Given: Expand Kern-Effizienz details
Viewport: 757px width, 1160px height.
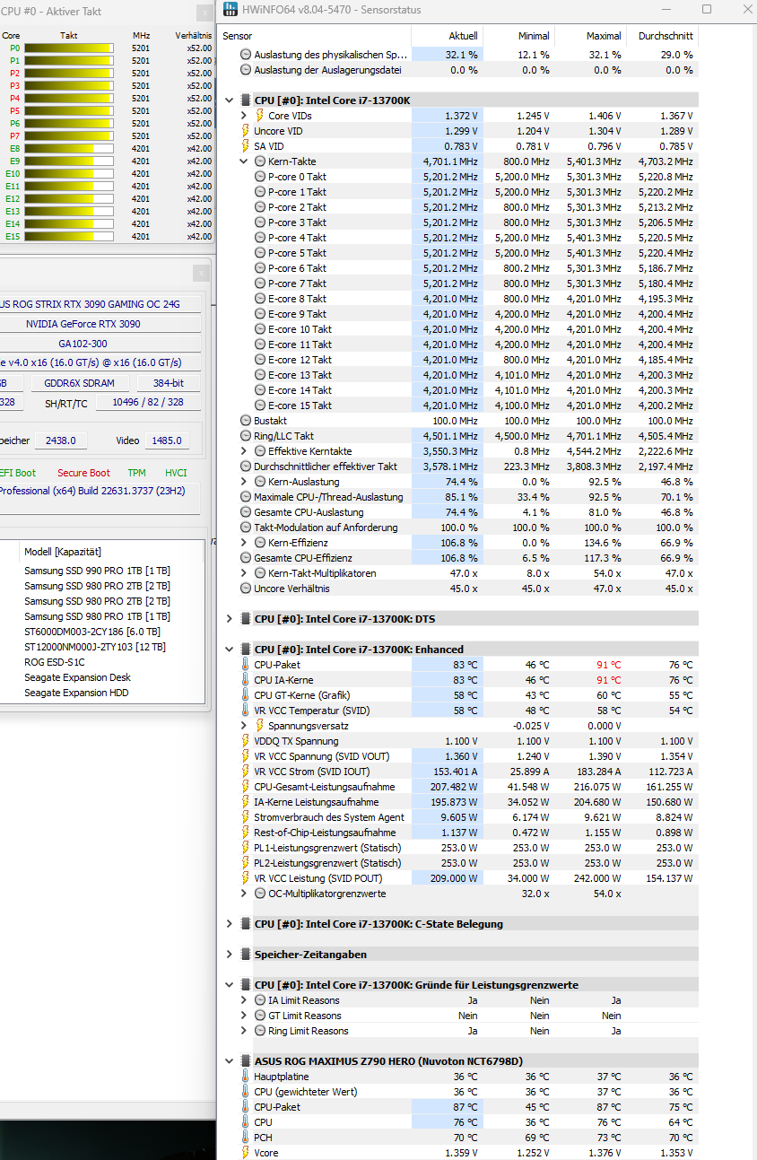Looking at the screenshot, I should 244,543.
